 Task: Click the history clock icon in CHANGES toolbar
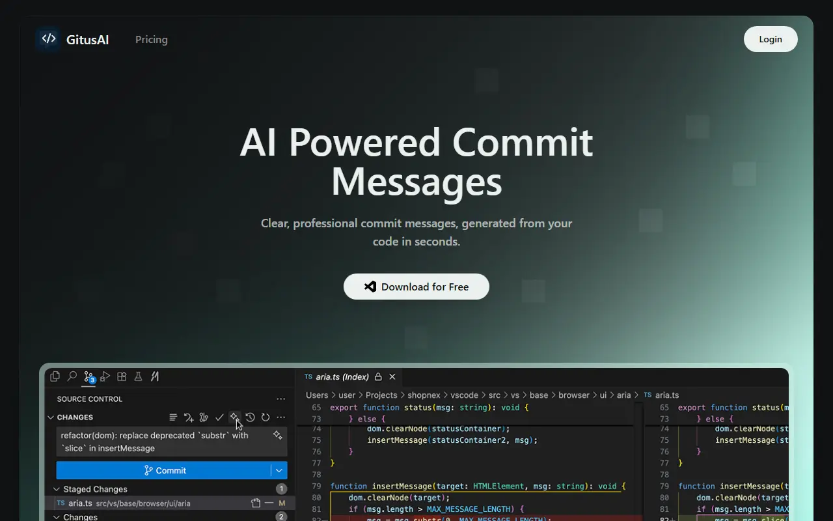(250, 417)
